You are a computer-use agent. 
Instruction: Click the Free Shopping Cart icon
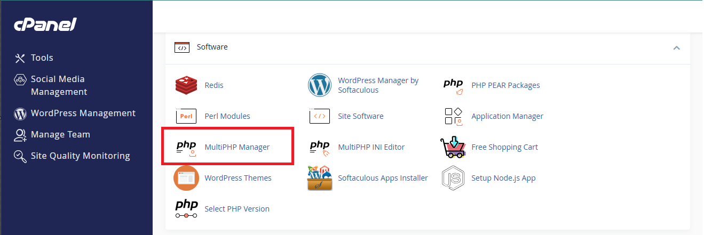click(x=453, y=147)
